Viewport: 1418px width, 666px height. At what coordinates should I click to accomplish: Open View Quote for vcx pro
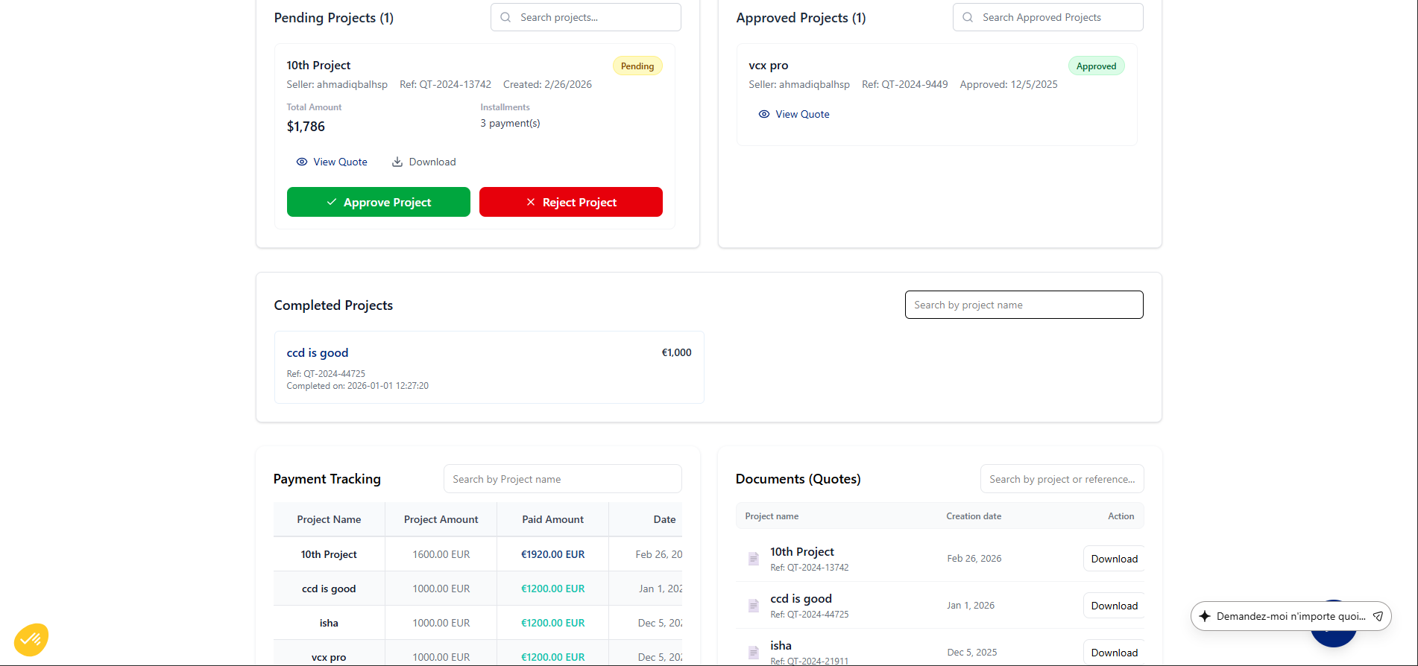point(794,114)
